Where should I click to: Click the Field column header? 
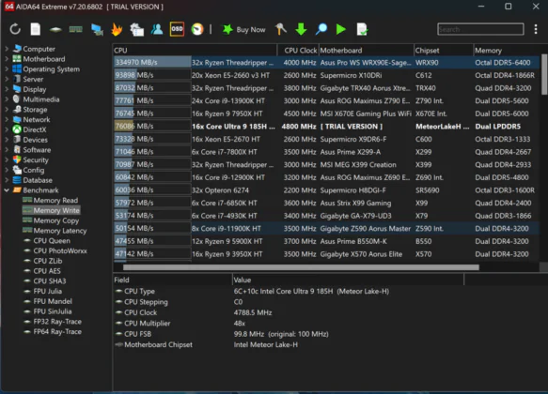173,280
